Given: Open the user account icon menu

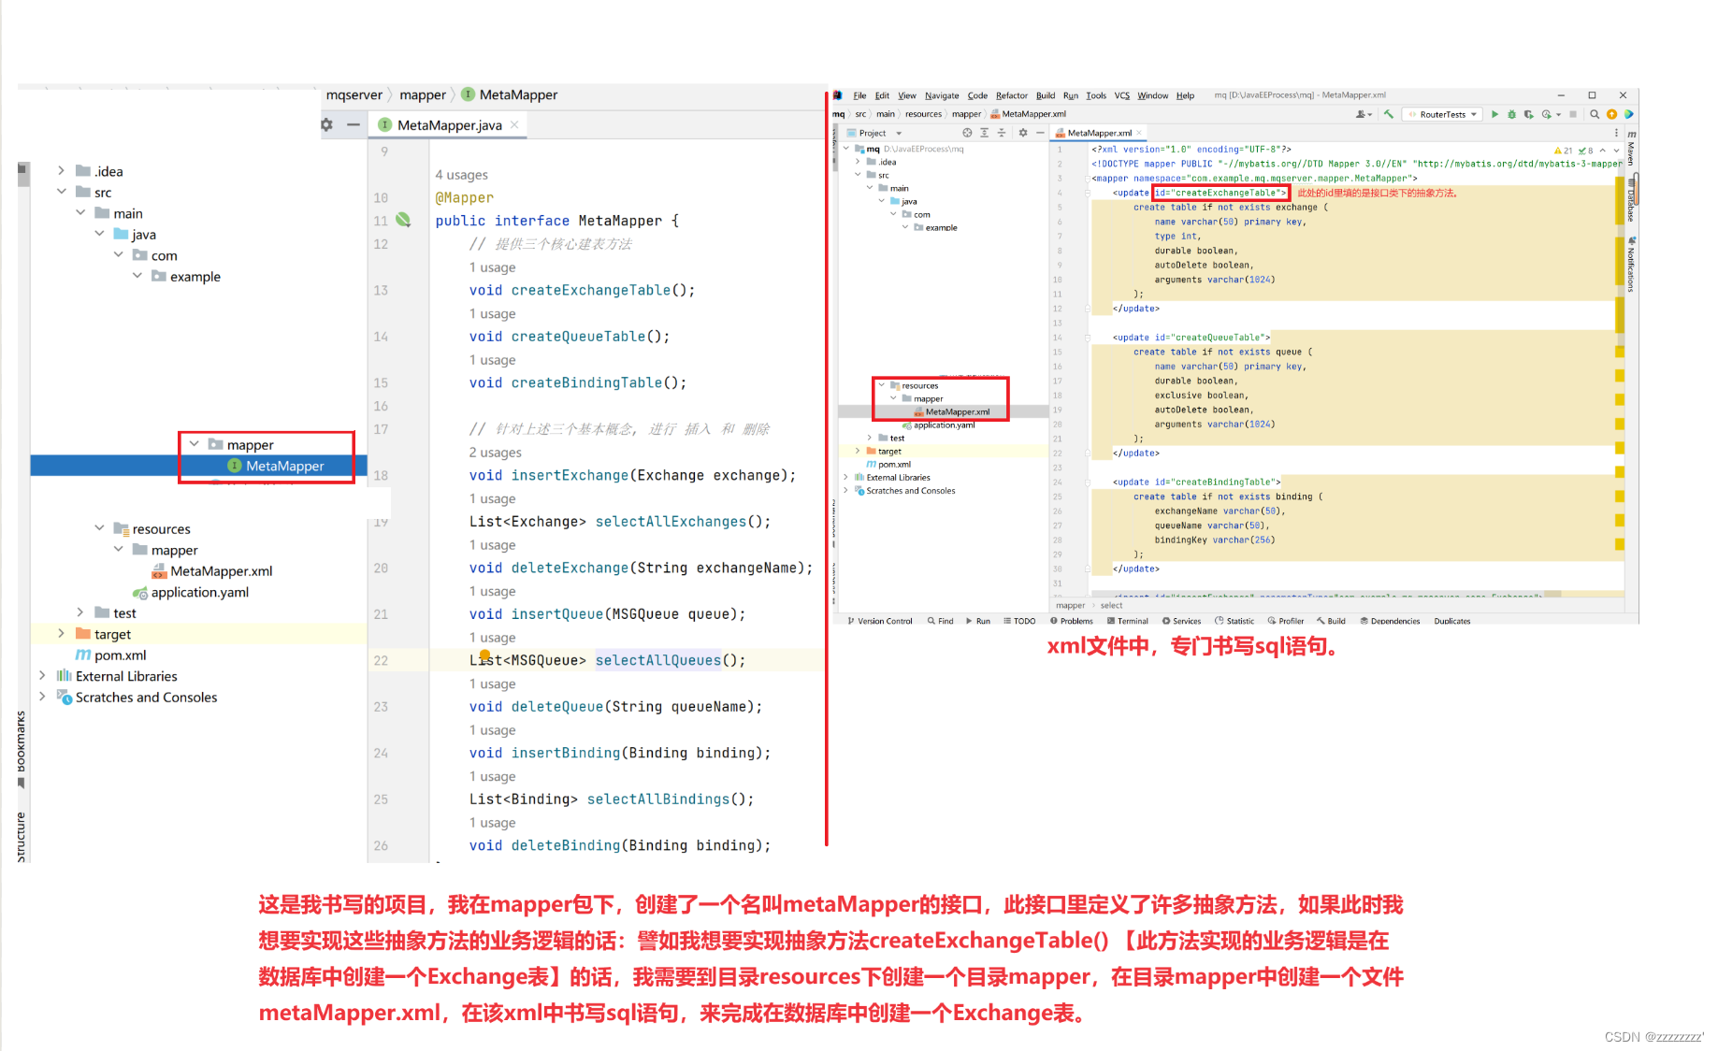Looking at the screenshot, I should pyautogui.click(x=1363, y=114).
